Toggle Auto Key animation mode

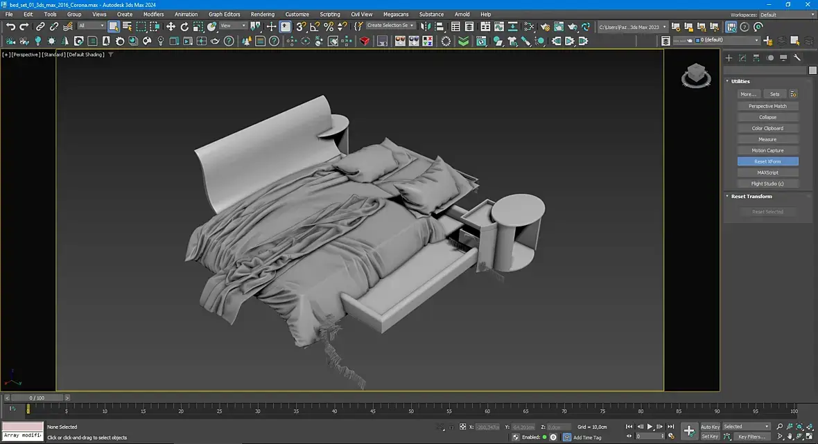coord(710,427)
